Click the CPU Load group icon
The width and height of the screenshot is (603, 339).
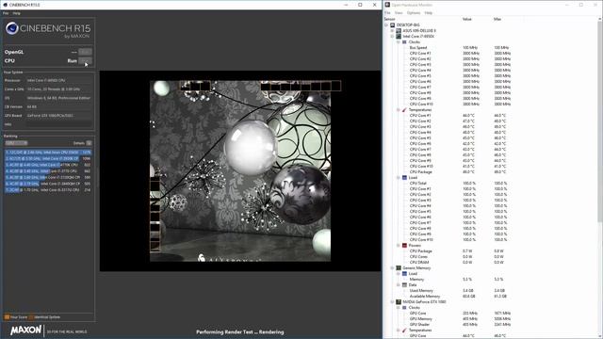[404, 178]
